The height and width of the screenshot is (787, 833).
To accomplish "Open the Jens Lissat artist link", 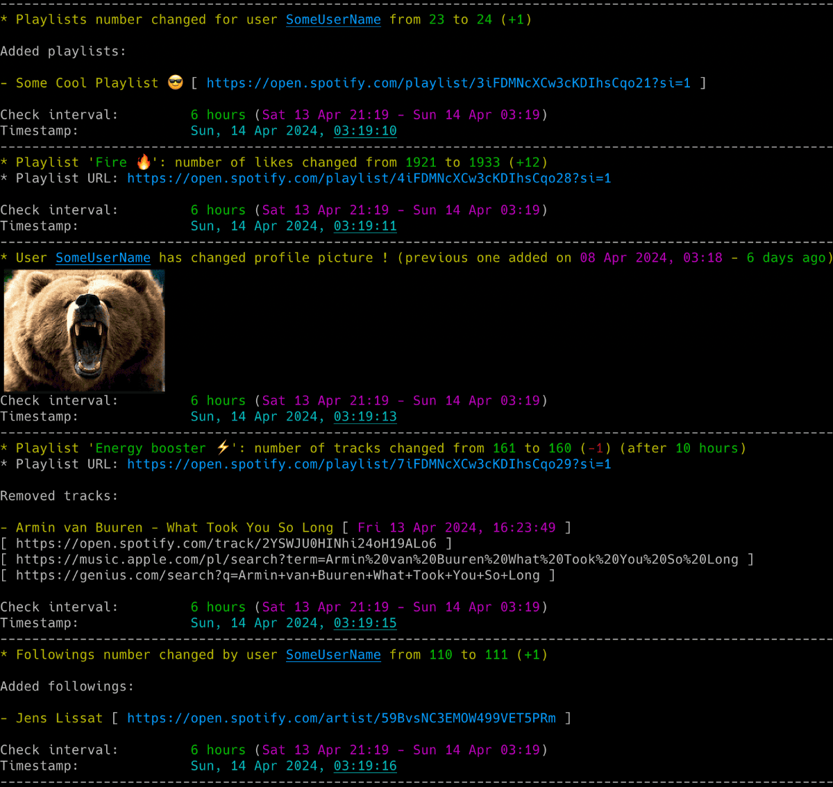I will [x=342, y=718].
